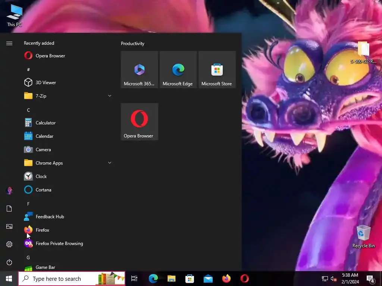This screenshot has width=382, height=286.
Task: Expand the Start menu hamburger
Action: click(x=9, y=43)
